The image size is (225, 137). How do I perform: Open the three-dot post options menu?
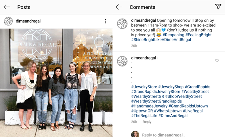click(106, 21)
